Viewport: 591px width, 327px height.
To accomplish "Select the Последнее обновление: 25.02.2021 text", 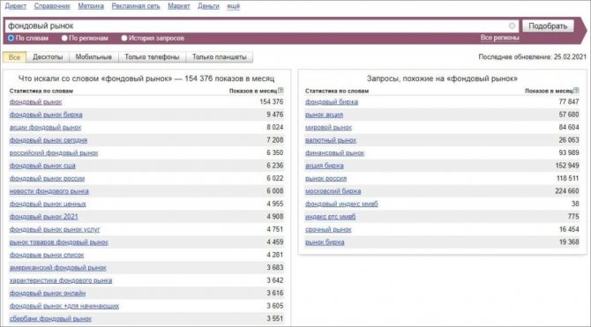I will [533, 57].
